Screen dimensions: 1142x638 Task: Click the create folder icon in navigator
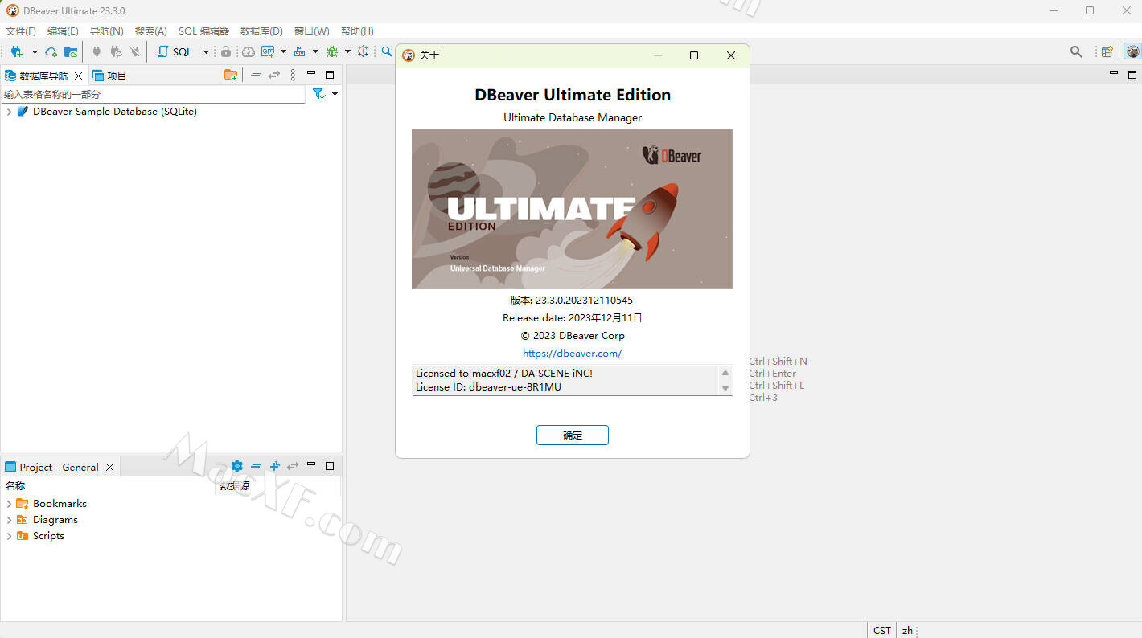(231, 75)
